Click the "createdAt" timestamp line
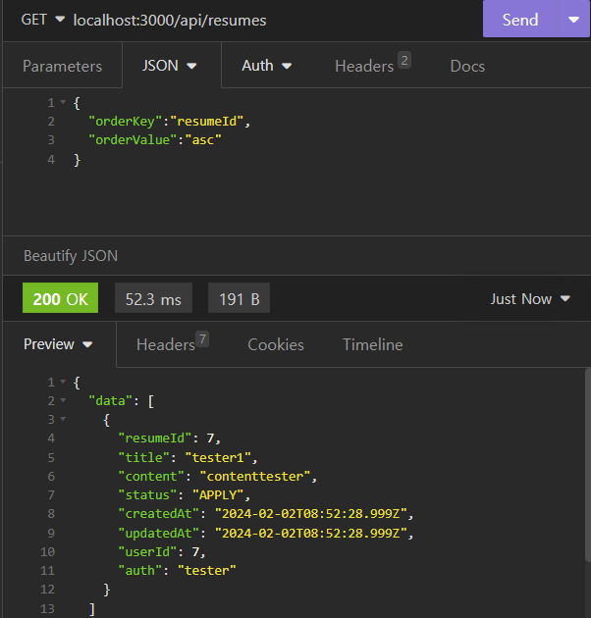The image size is (591, 618). coord(266,514)
